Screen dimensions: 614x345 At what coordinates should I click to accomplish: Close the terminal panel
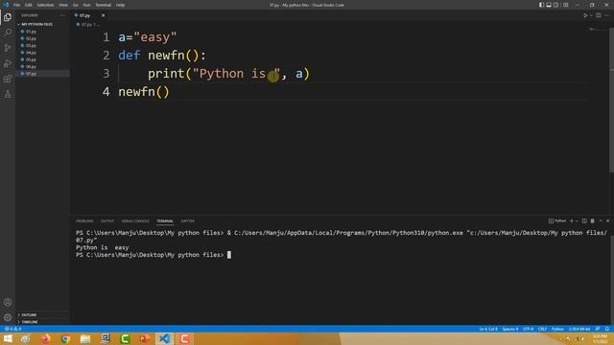(x=607, y=221)
